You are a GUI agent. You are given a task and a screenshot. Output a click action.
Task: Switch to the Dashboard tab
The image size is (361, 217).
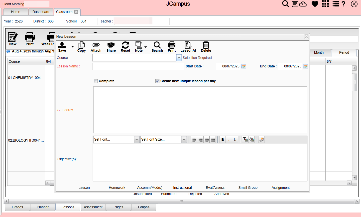click(41, 12)
